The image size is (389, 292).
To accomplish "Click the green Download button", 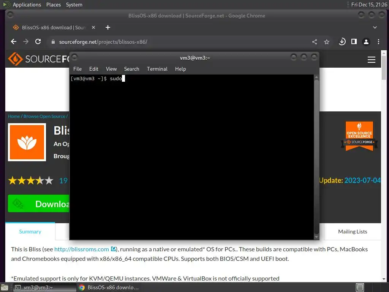I will point(39,204).
